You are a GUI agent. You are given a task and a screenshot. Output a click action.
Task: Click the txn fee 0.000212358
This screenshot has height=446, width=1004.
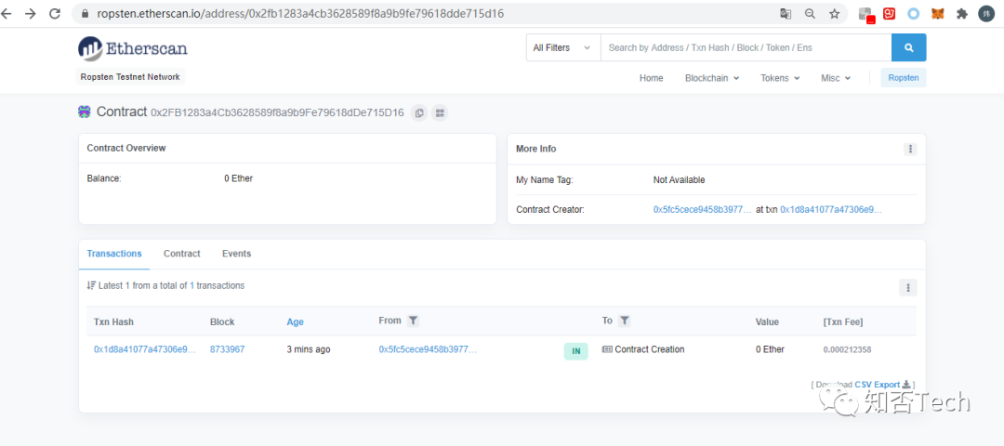tap(847, 350)
